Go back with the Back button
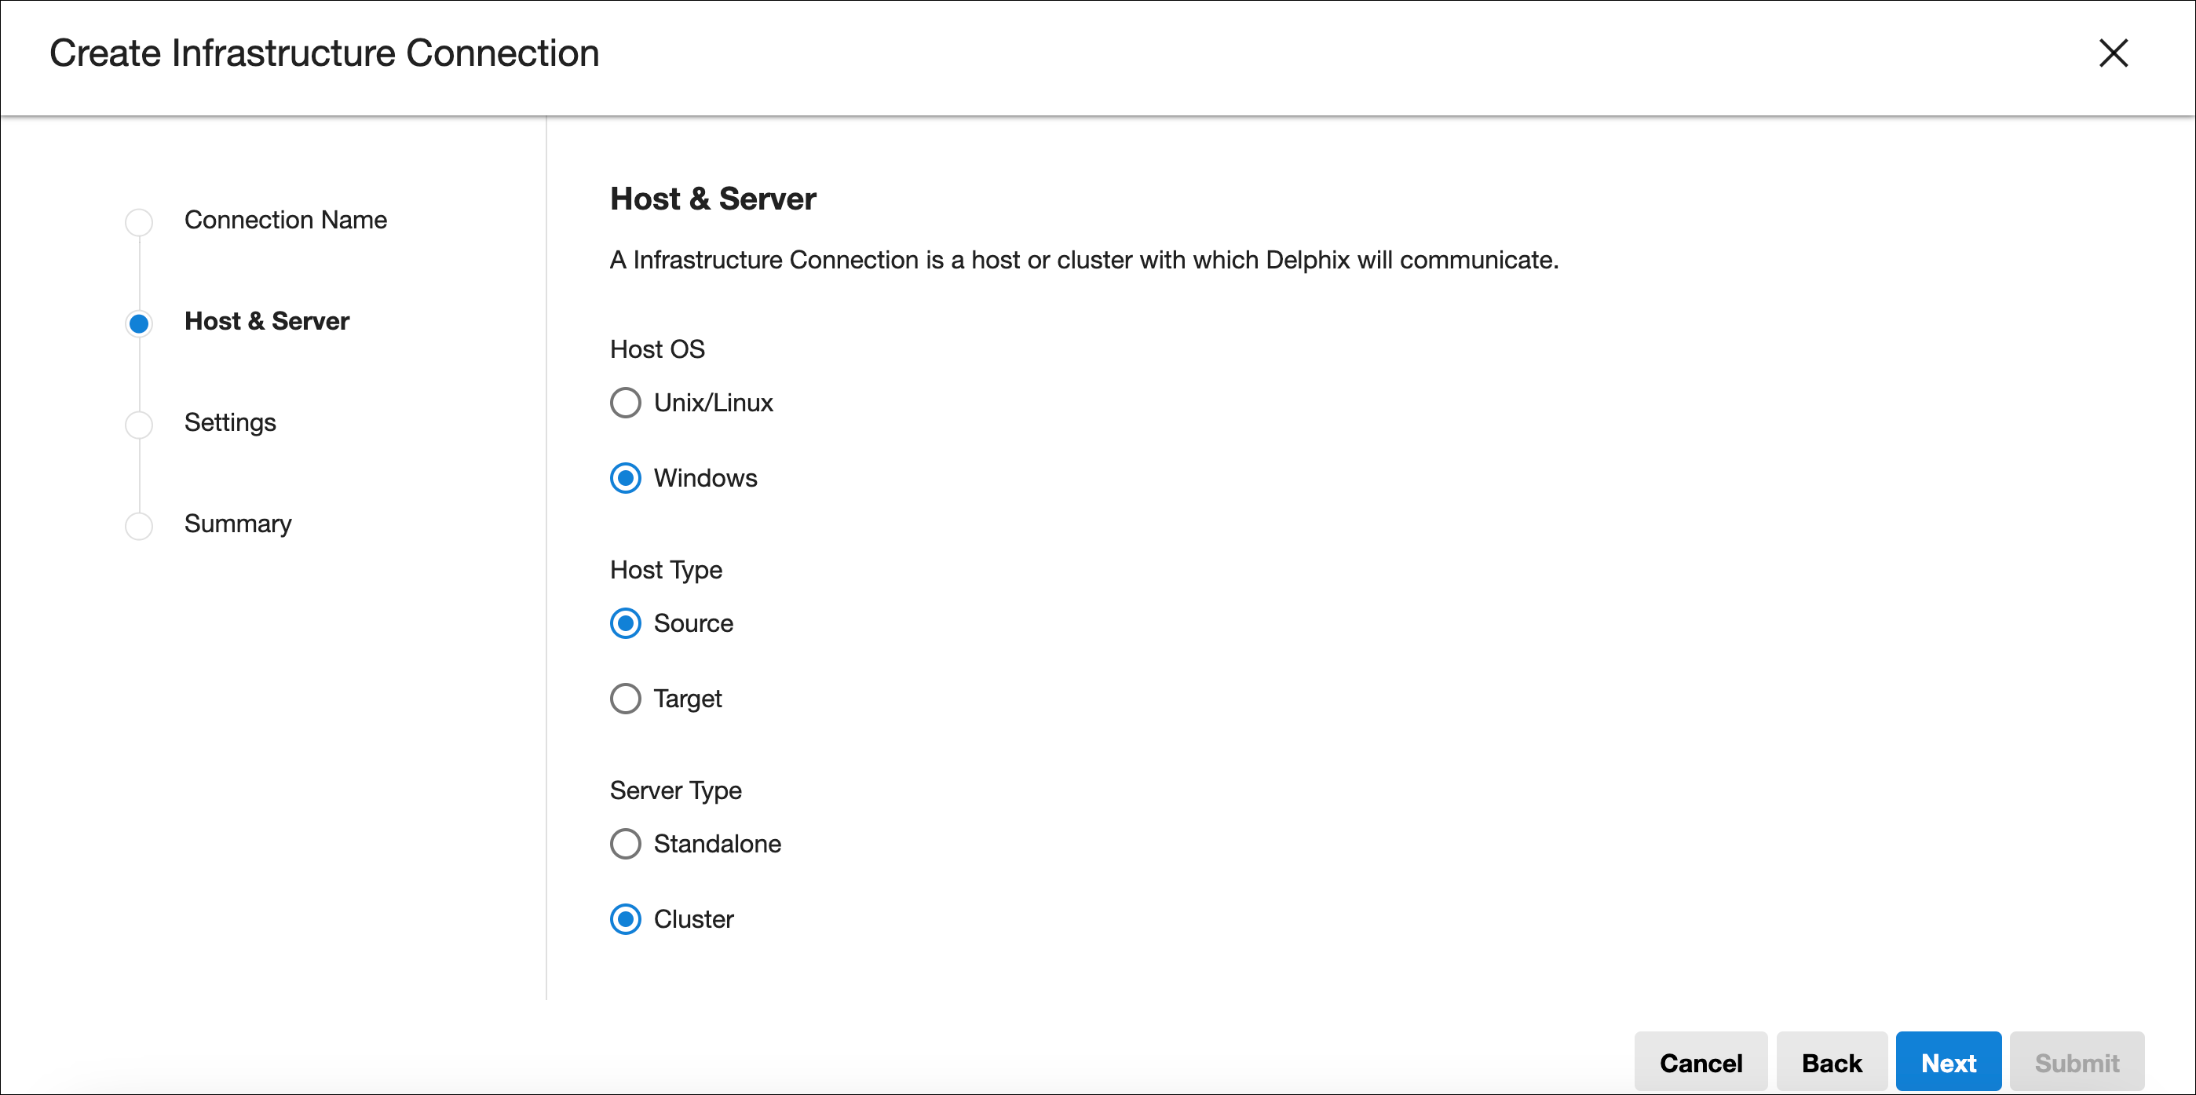2196x1095 pixels. point(1831,1063)
